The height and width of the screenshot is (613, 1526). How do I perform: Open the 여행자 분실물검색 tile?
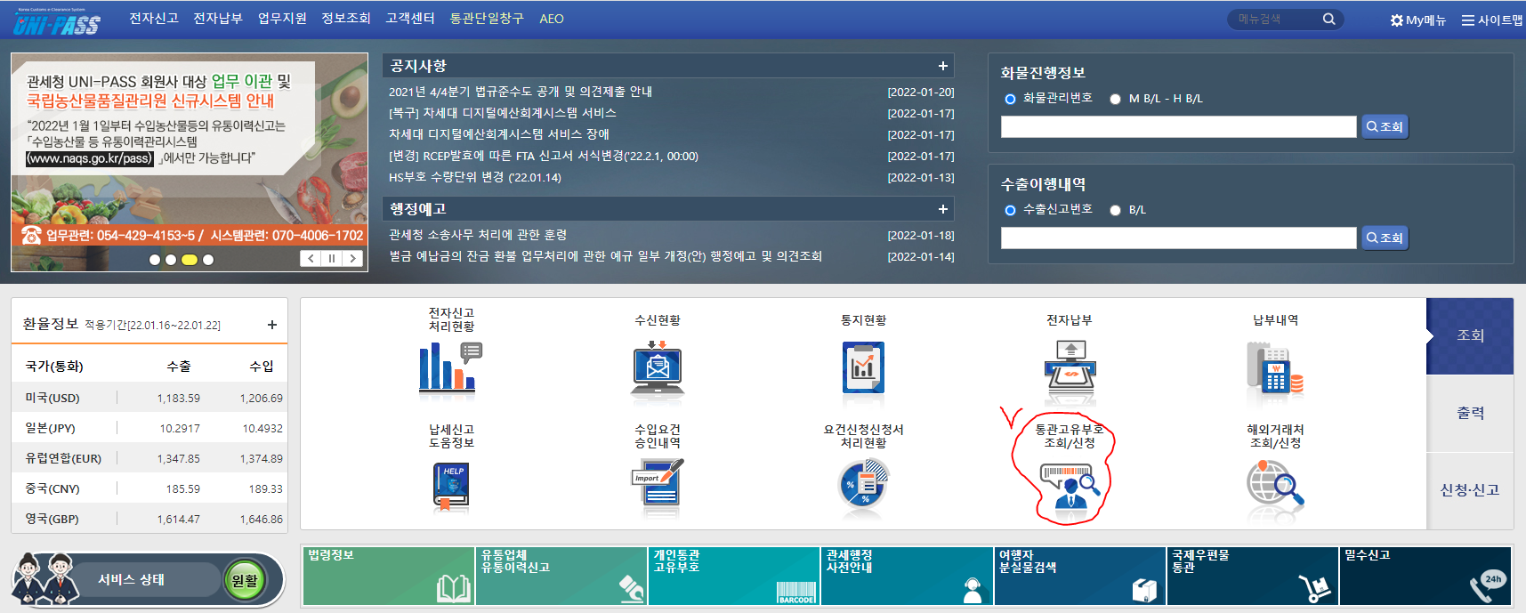tap(1079, 576)
